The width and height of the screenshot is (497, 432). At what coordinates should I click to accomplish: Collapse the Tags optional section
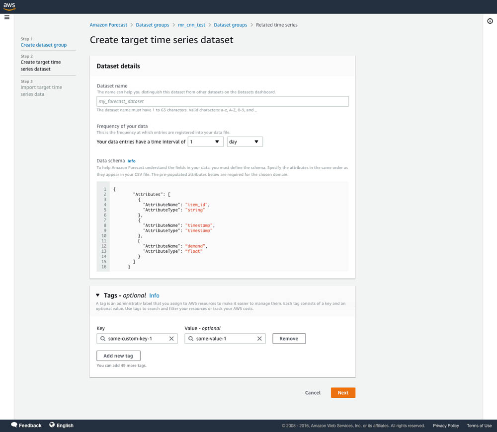click(x=97, y=295)
